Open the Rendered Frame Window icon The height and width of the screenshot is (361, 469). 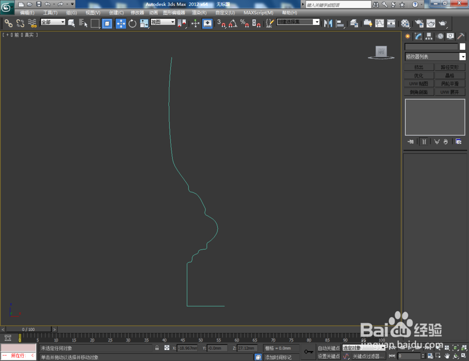point(431,23)
